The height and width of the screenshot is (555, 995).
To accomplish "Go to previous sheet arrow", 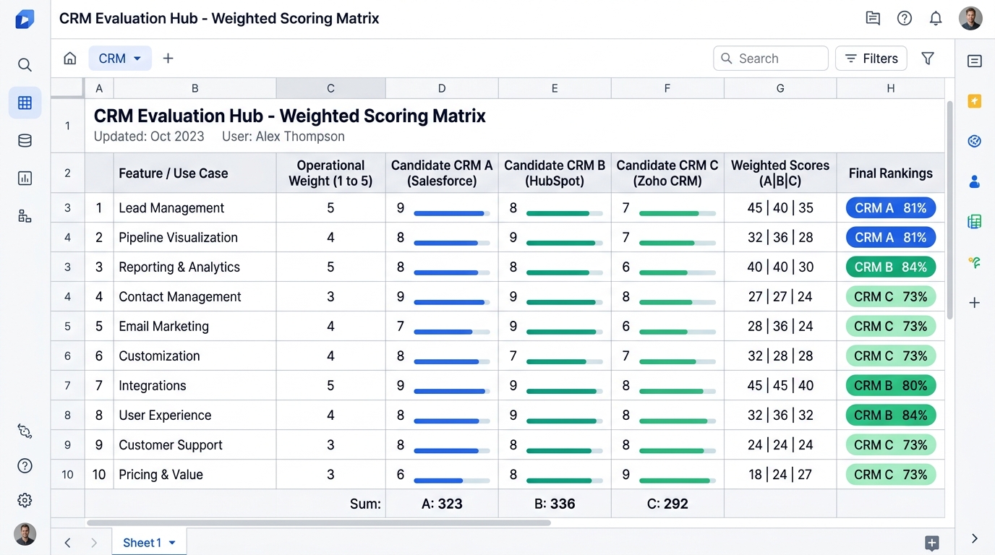I will (67, 543).
